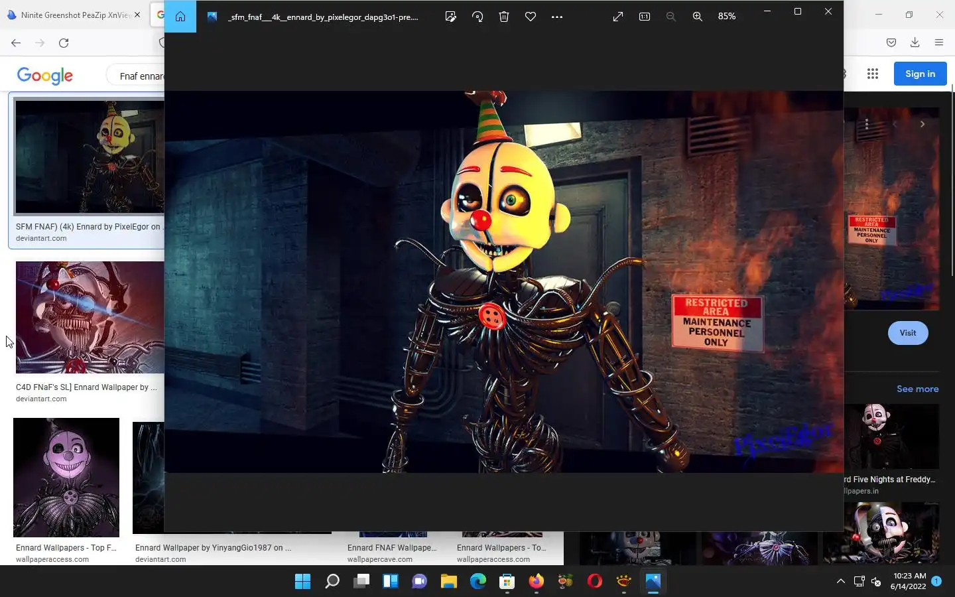Viewport: 955px width, 597px height.
Task: Open the notification badge on the taskbar
Action: tap(936, 581)
